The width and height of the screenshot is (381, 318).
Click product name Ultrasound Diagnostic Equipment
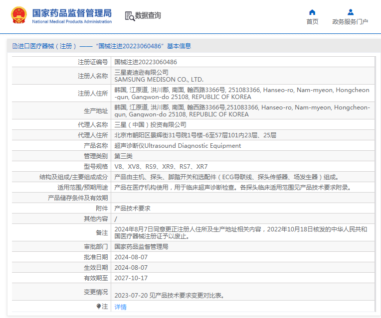(x=192, y=145)
